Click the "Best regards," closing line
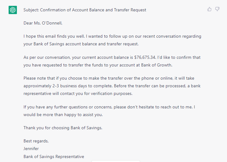The width and height of the screenshot is (227, 162). (36, 141)
